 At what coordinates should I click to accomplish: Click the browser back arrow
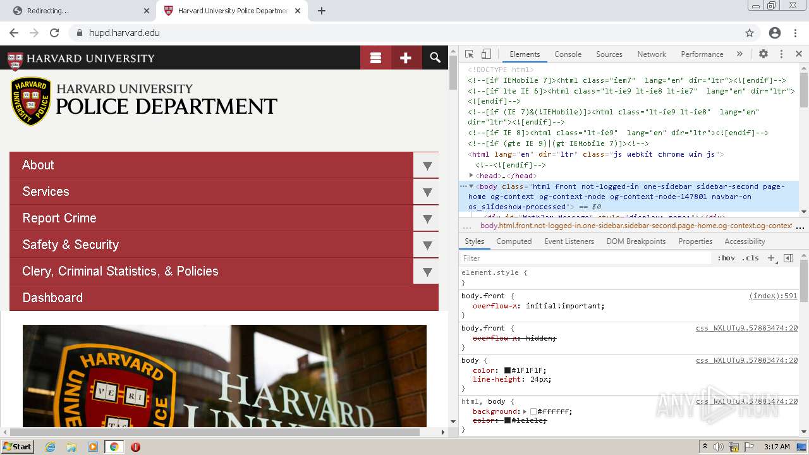point(14,33)
